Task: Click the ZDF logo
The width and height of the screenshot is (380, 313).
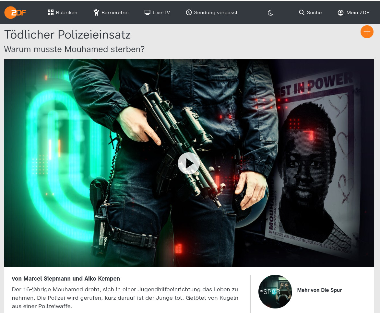Action: (15, 13)
